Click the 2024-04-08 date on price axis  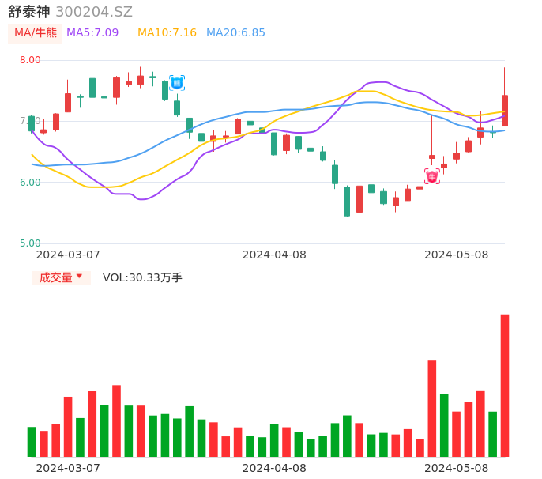pyautogui.click(x=274, y=255)
